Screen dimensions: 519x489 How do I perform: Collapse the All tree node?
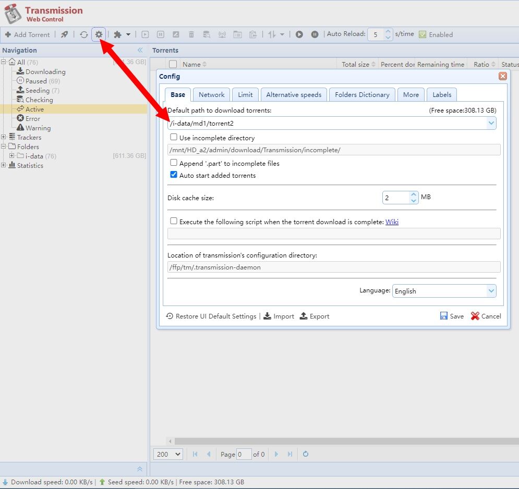click(3, 62)
